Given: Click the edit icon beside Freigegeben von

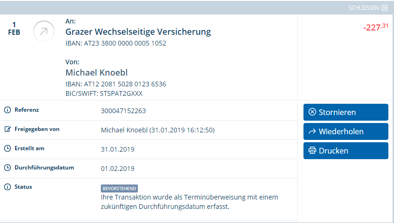Looking at the screenshot, I should [8, 129].
